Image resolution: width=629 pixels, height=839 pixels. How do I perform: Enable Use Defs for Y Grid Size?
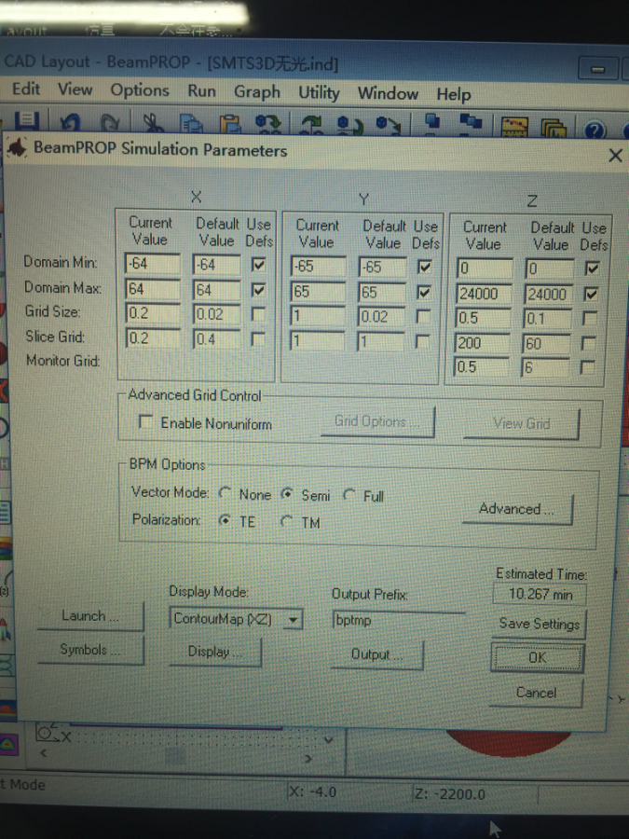(424, 316)
